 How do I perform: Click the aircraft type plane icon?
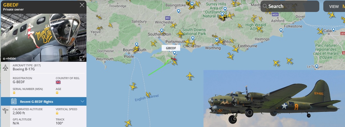click(6, 68)
